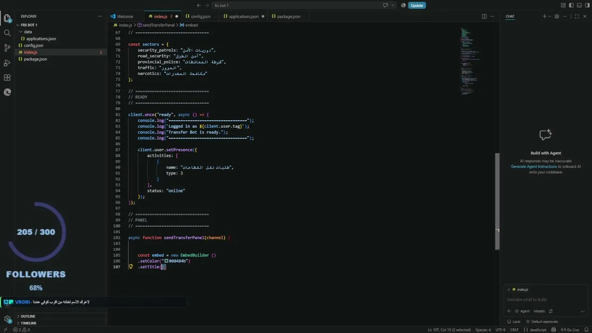592x333 pixels.
Task: Select index.js in the explorer tree
Action: click(x=60, y=52)
